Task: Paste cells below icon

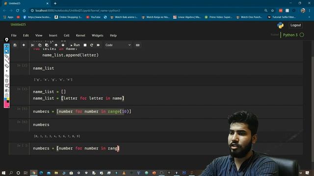Action: coord(47,45)
